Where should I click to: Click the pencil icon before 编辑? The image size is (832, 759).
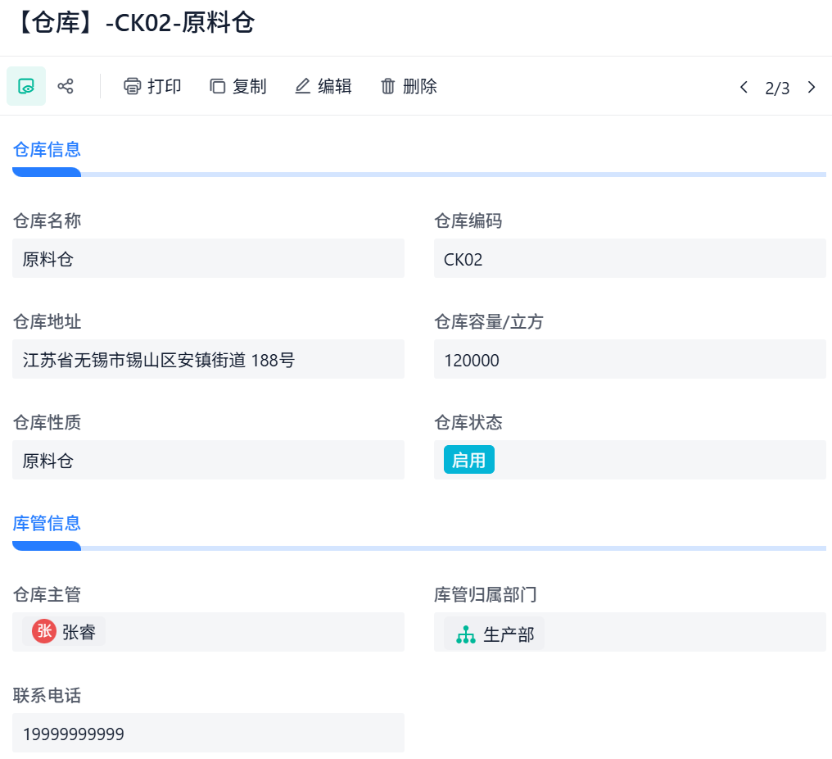pyautogui.click(x=302, y=85)
